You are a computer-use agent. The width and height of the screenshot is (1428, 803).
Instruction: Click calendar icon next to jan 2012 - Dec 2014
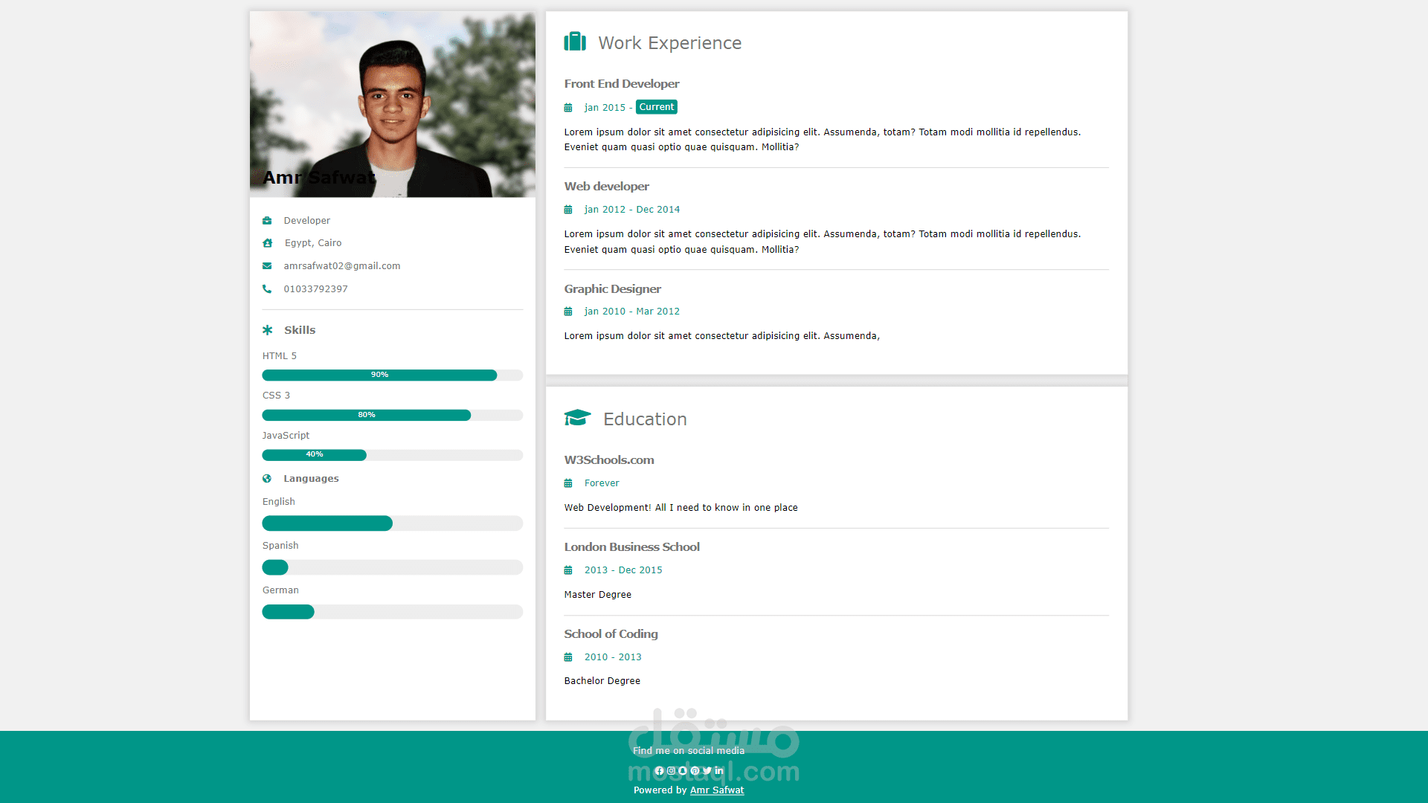click(568, 210)
